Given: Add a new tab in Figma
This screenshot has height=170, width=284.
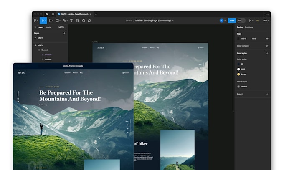Looking at the screenshot, I should pos(96,14).
